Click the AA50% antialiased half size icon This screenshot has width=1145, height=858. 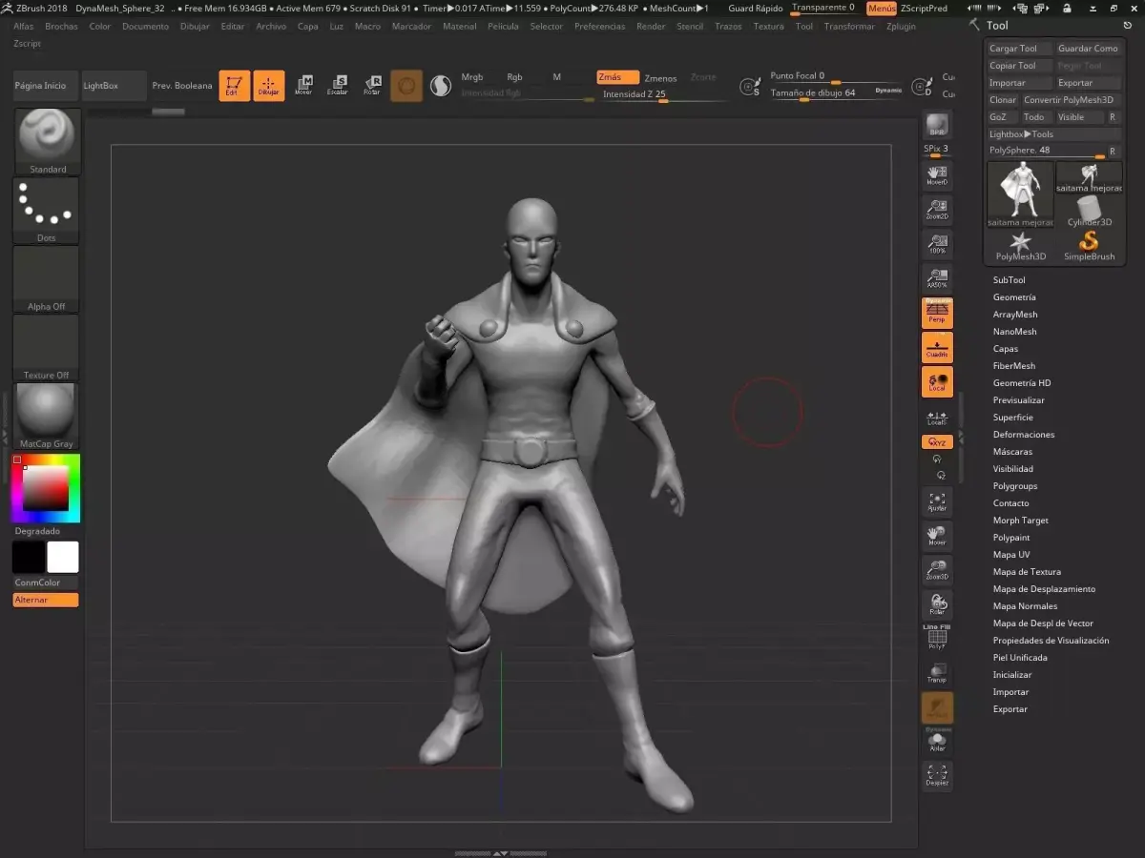937,278
